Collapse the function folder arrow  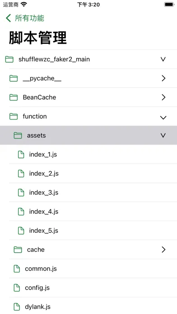coord(163,118)
